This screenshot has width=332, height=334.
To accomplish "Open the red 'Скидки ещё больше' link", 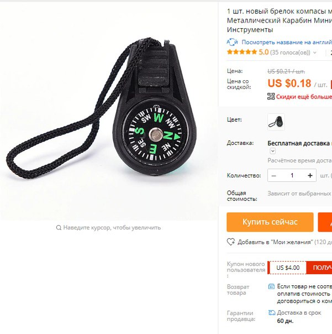I will (x=304, y=97).
